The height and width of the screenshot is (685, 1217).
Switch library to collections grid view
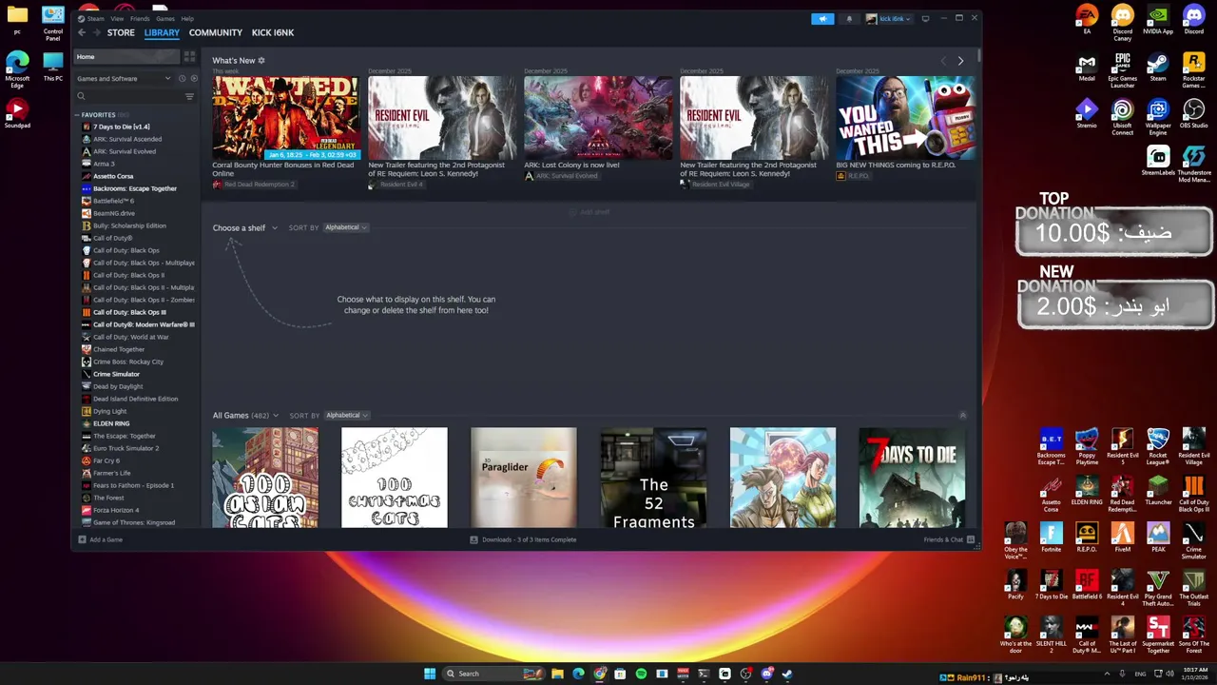[x=189, y=57]
